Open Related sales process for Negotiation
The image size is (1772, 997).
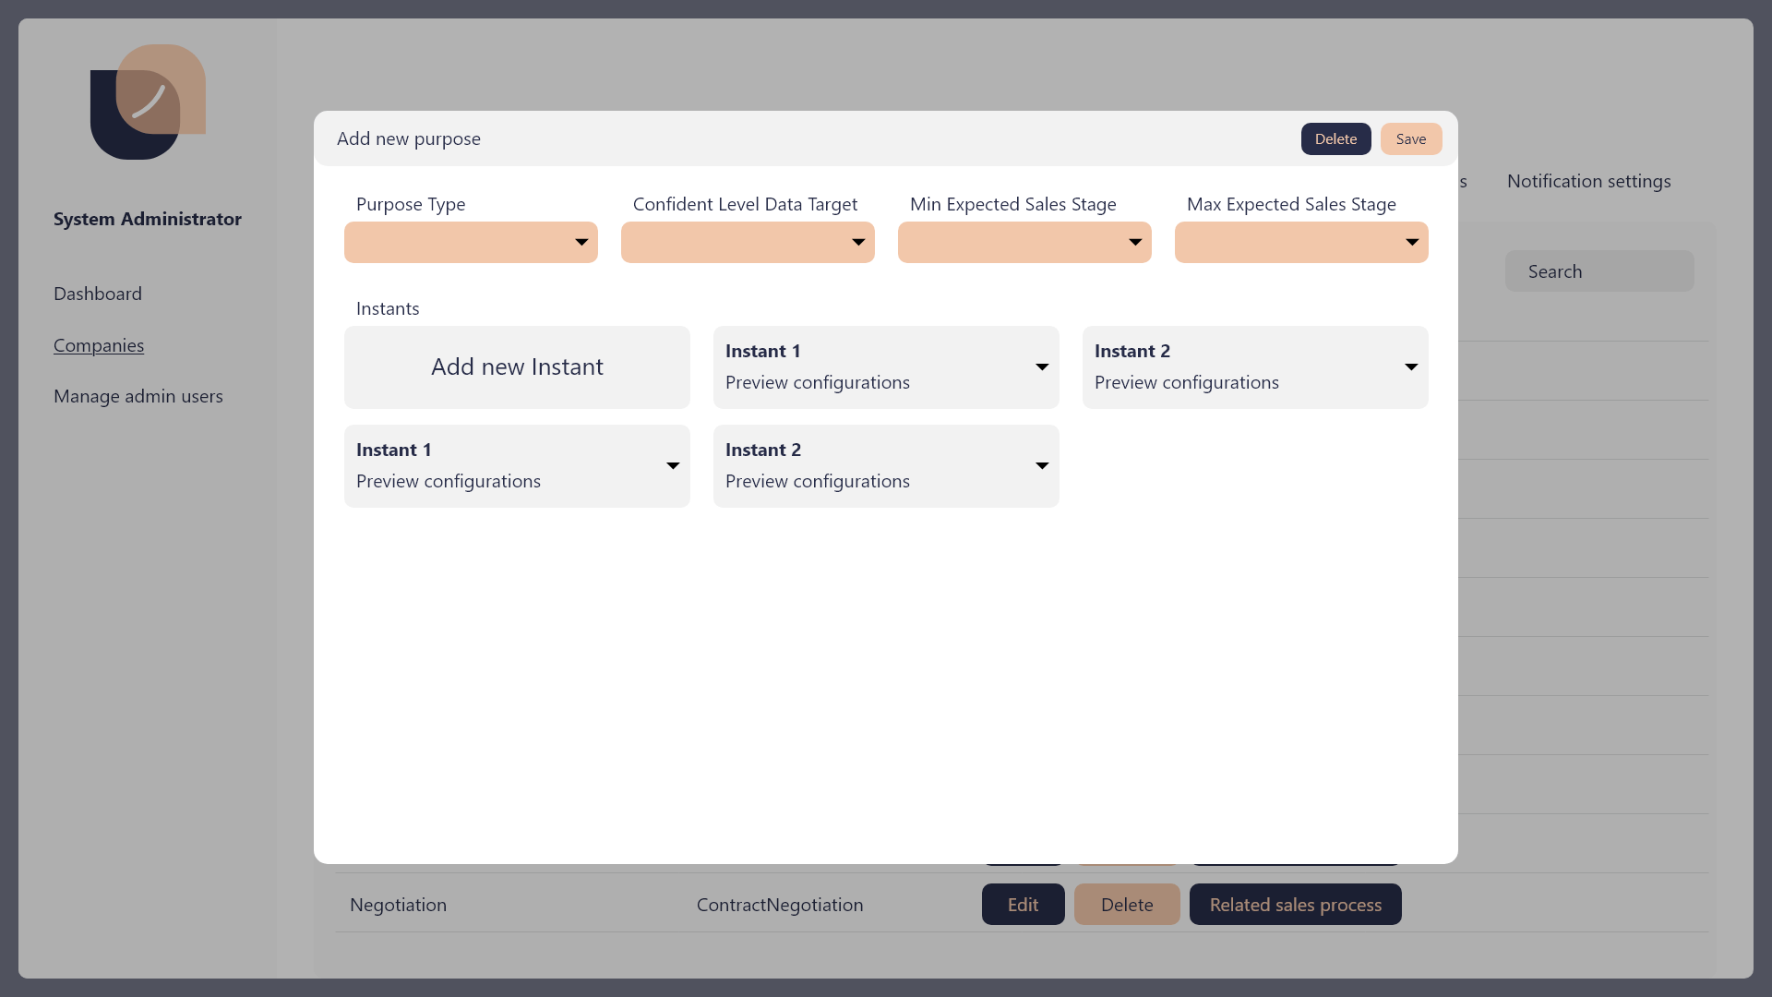(1295, 905)
